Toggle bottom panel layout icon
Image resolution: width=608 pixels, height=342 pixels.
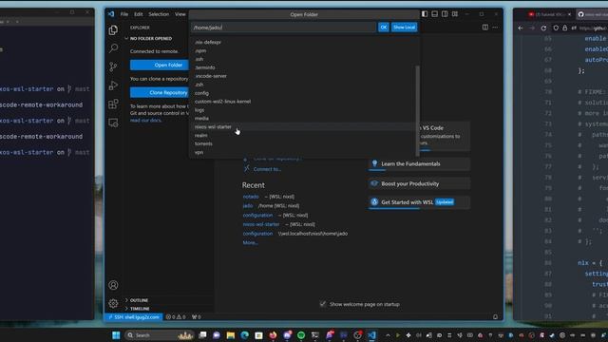pos(435,14)
